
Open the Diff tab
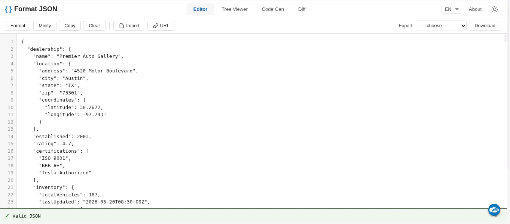[x=302, y=9]
